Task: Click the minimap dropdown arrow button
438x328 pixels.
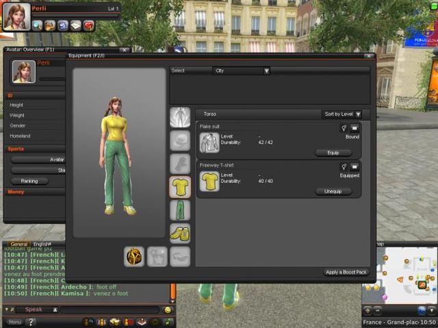Action: [432, 310]
